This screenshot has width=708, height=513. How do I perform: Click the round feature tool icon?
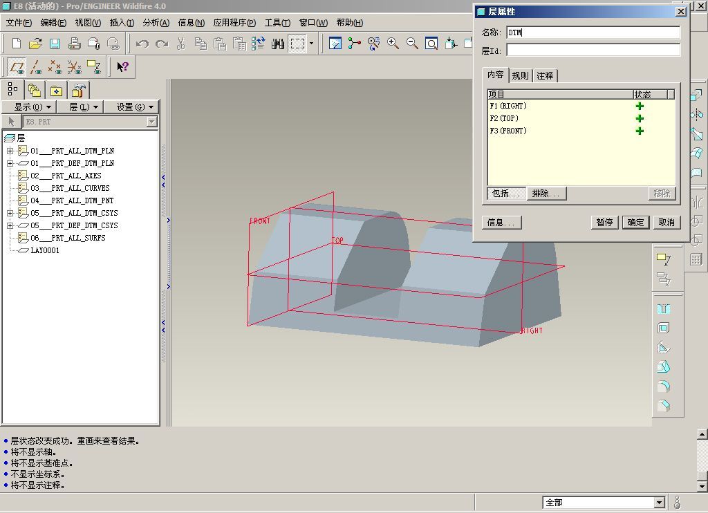click(x=663, y=386)
